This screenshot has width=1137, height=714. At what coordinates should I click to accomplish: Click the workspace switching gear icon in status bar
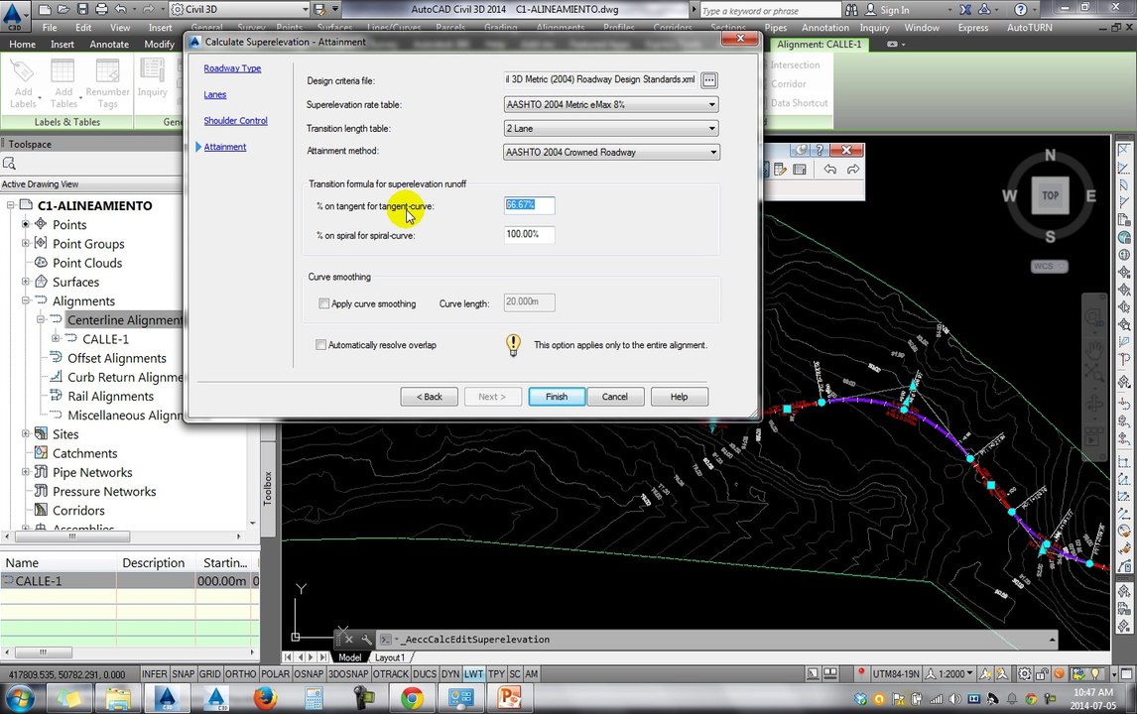click(x=1024, y=673)
